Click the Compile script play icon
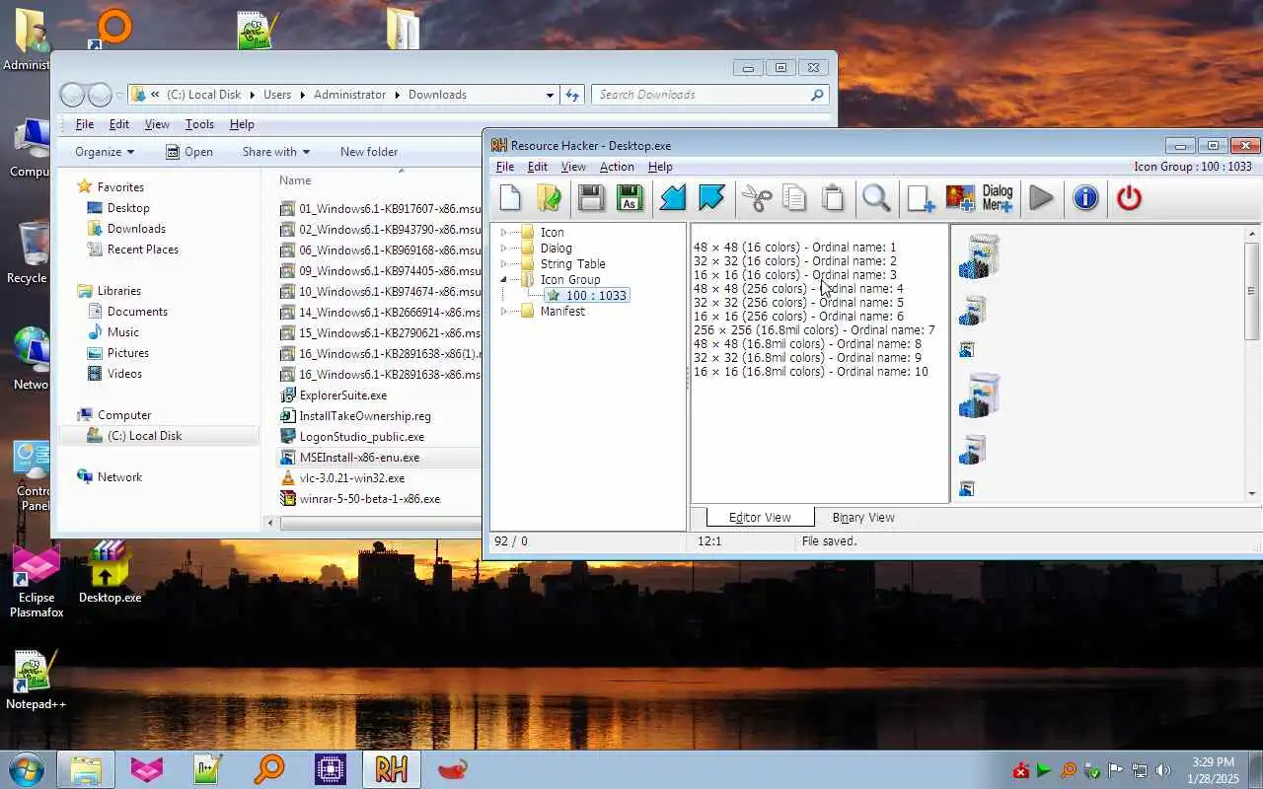Screen dimensions: 1263x789 (1041, 198)
